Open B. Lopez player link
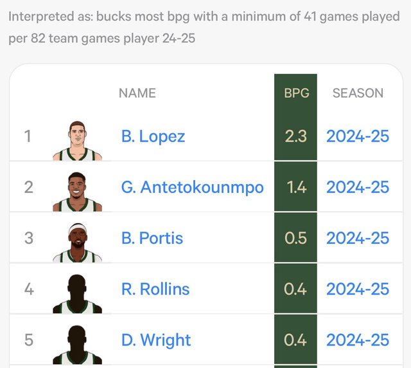The image size is (411, 368). [x=153, y=136]
